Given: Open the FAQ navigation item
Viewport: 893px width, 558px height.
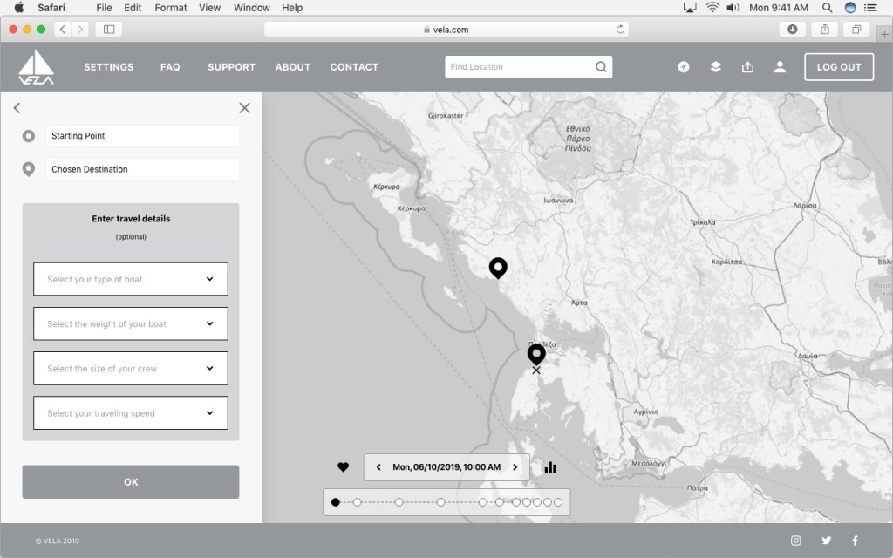Looking at the screenshot, I should pos(170,67).
